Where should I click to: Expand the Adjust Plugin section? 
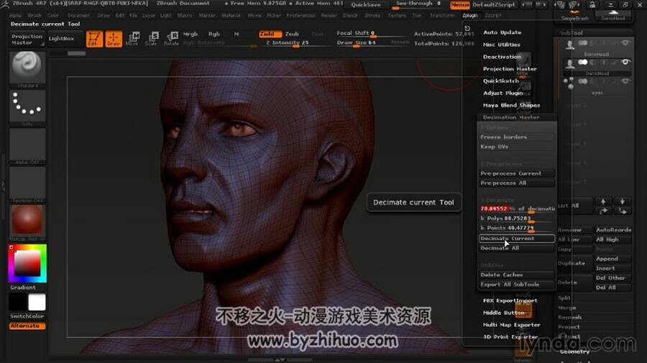(503, 93)
